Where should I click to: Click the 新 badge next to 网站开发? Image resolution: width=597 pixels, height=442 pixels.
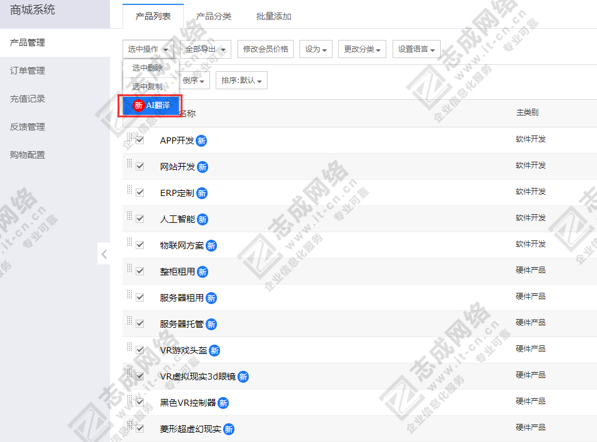pyautogui.click(x=203, y=167)
